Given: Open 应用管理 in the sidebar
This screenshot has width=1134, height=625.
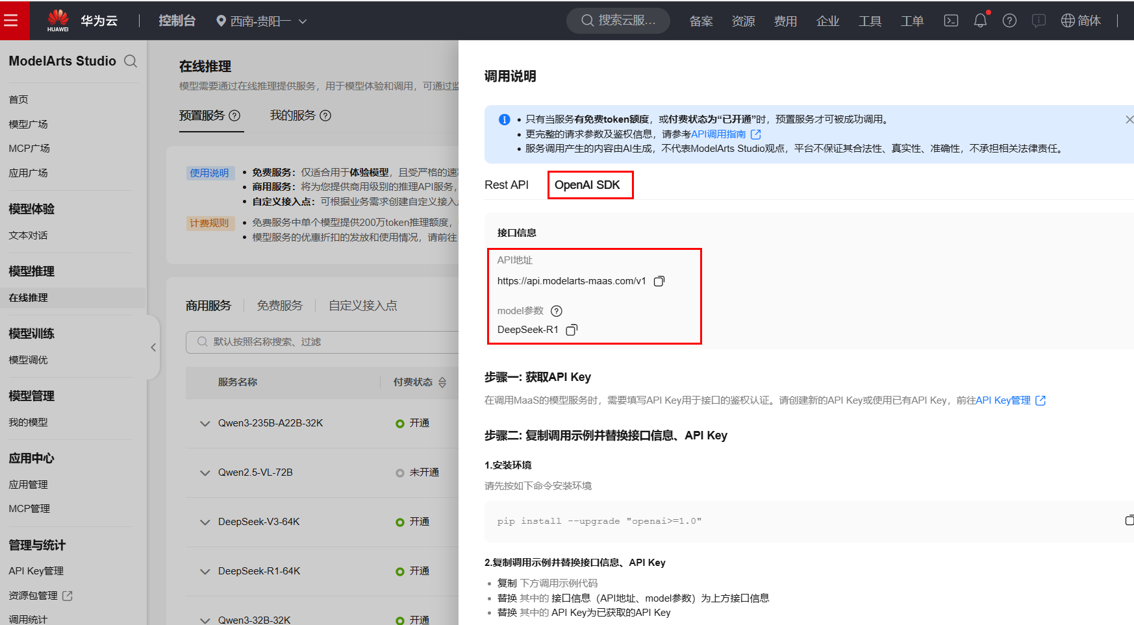Looking at the screenshot, I should point(28,484).
